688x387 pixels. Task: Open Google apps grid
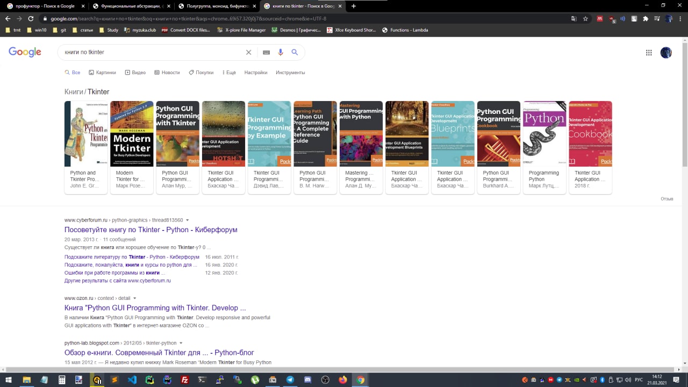(x=649, y=52)
